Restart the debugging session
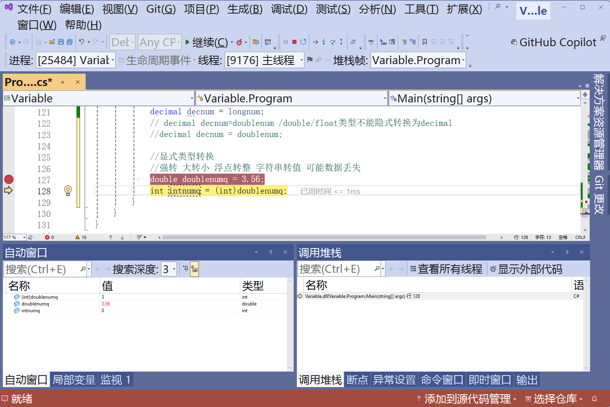This screenshot has width=610, height=407. point(303,42)
